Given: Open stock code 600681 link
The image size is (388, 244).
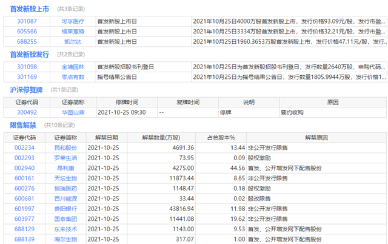Looking at the screenshot, I should pos(24,198).
